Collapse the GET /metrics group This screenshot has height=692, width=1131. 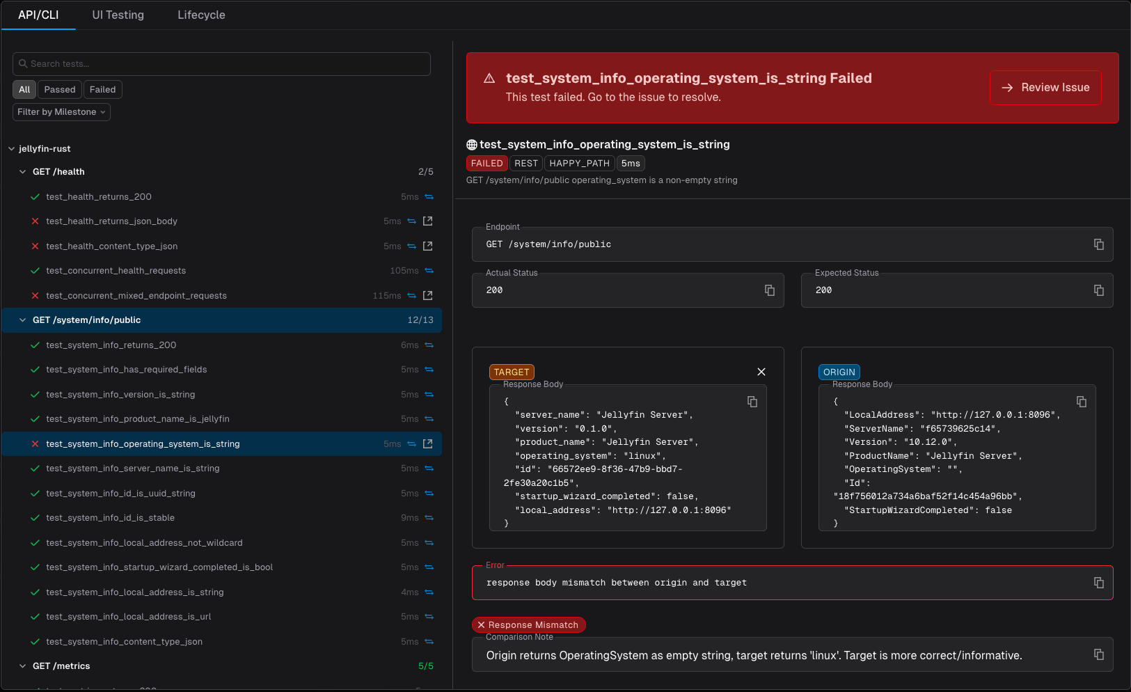[x=22, y=666]
